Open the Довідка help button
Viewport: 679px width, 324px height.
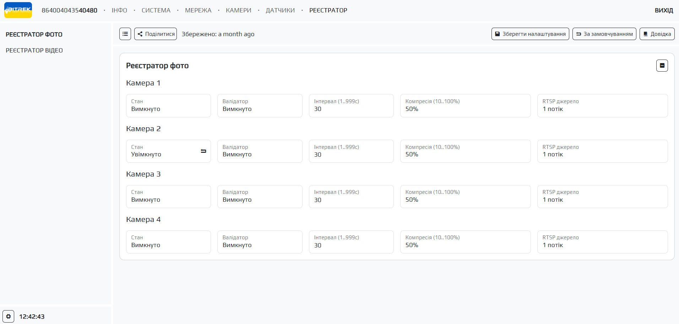(x=657, y=34)
